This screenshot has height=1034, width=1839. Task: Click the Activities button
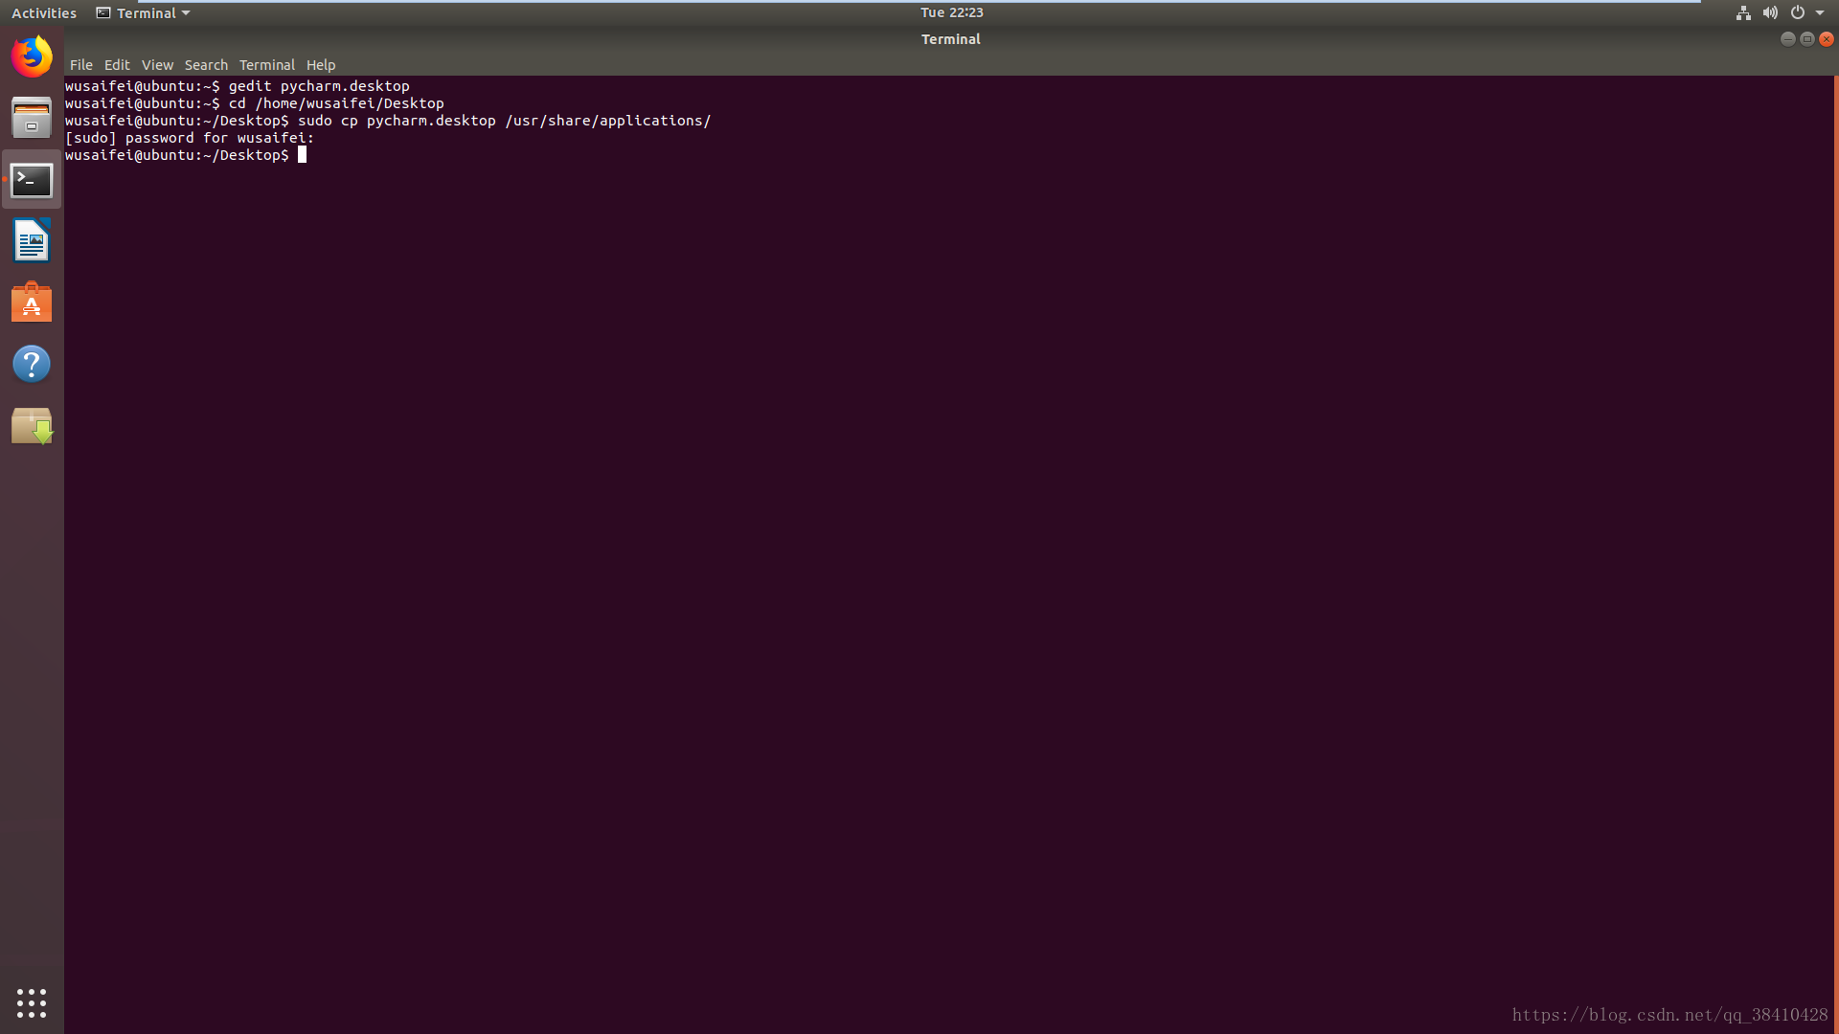tap(44, 12)
